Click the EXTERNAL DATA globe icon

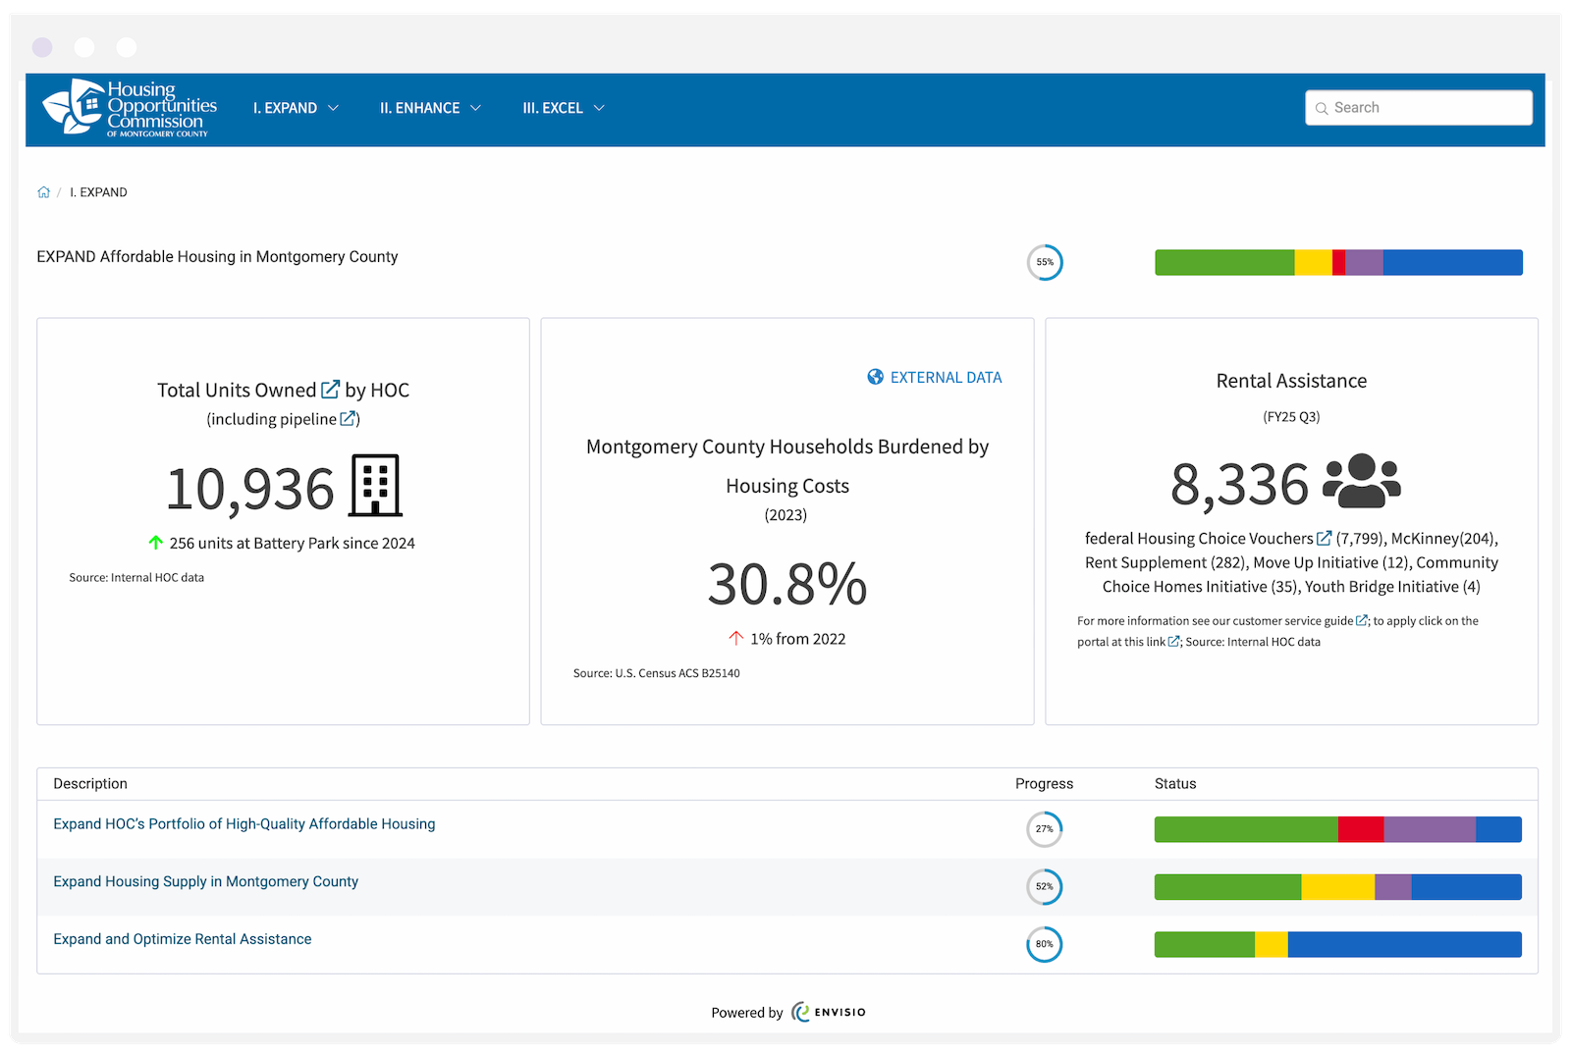point(874,377)
